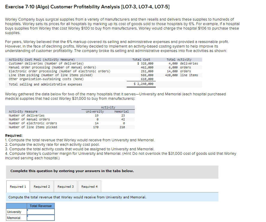Click the 610,000 organization-sustaining cost
Image resolution: width=266 pixels, height=222 pixels.
coord(147,79)
